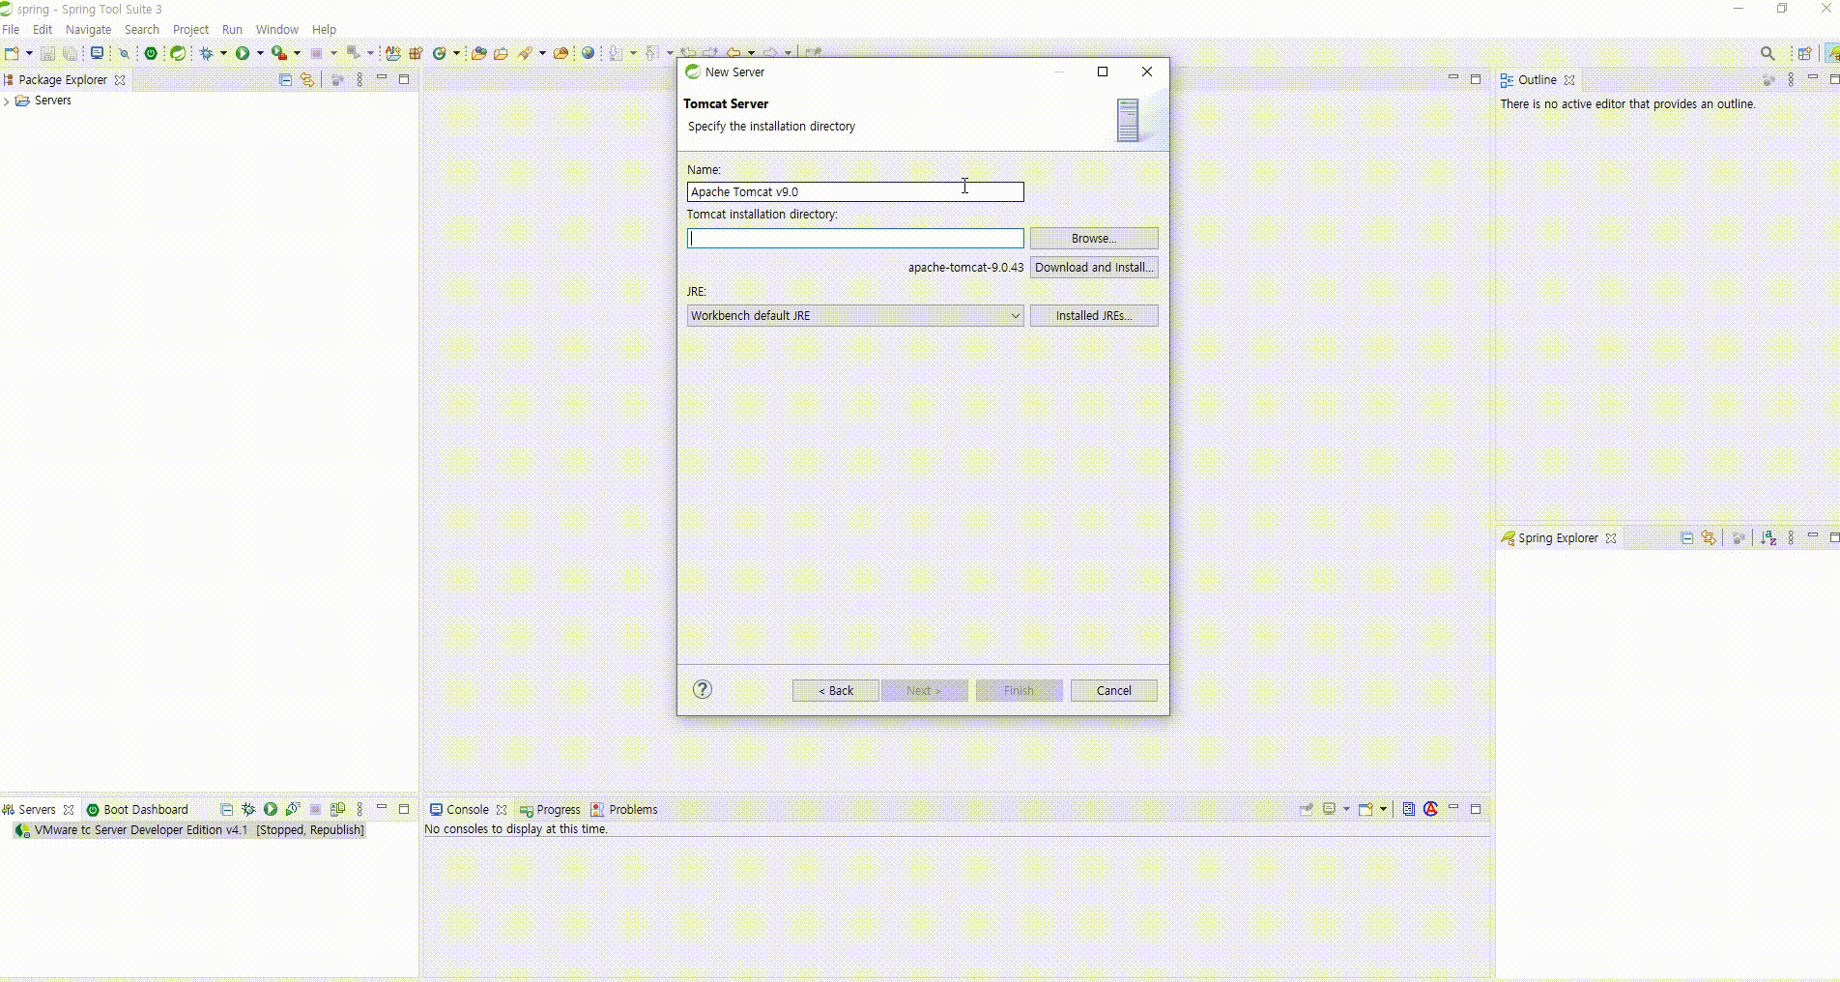Click the Pin Console icon
The image size is (1840, 982).
coord(1307,809)
